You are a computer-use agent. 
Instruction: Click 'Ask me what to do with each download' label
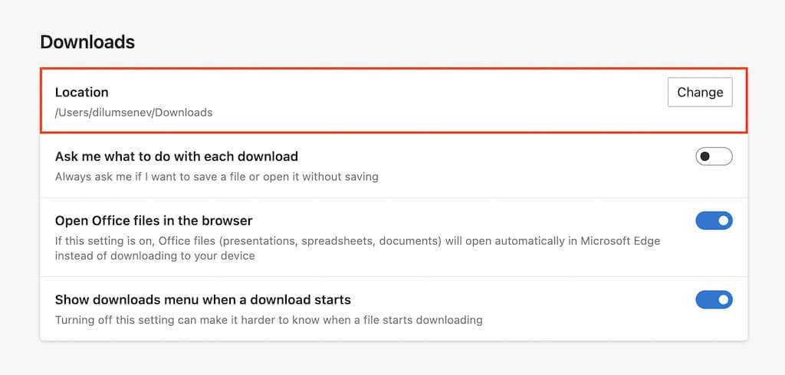pyautogui.click(x=176, y=156)
